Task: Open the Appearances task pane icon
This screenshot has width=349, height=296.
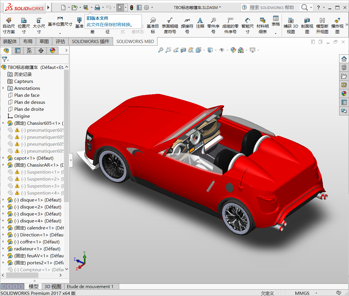Action: click(x=344, y=93)
